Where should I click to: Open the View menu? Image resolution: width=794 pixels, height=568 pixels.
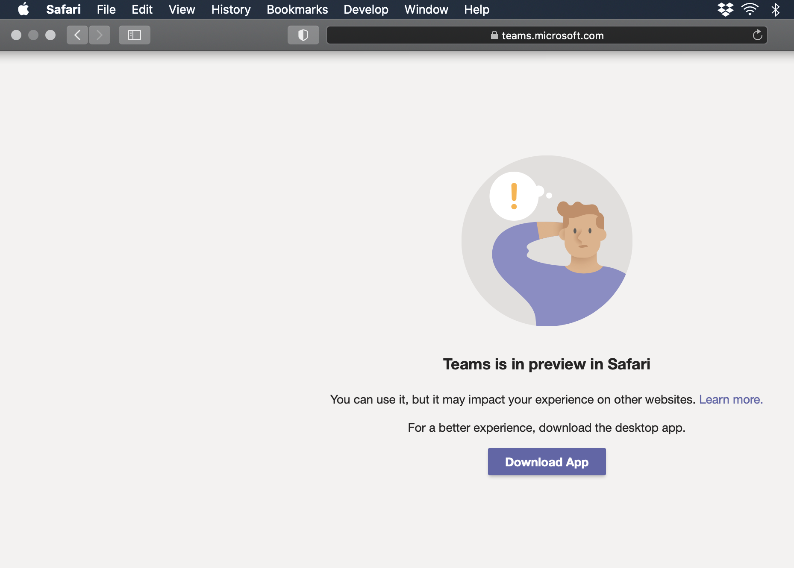point(182,9)
